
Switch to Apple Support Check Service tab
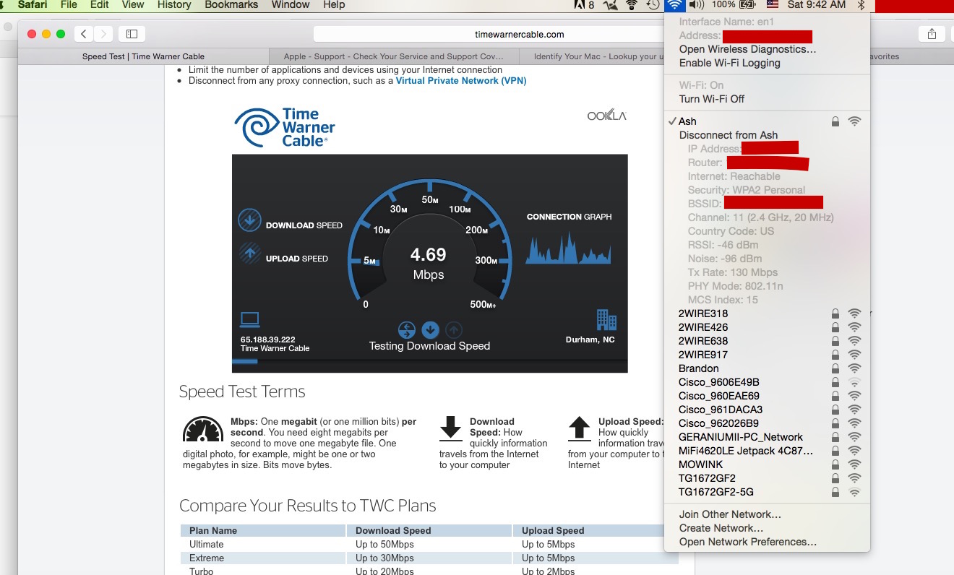pos(393,56)
